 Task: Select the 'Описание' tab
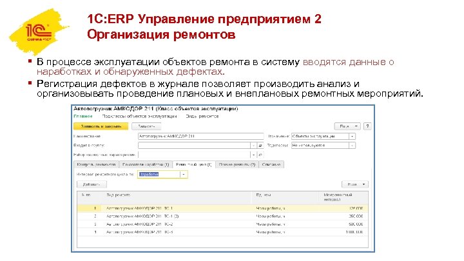(x=271, y=164)
